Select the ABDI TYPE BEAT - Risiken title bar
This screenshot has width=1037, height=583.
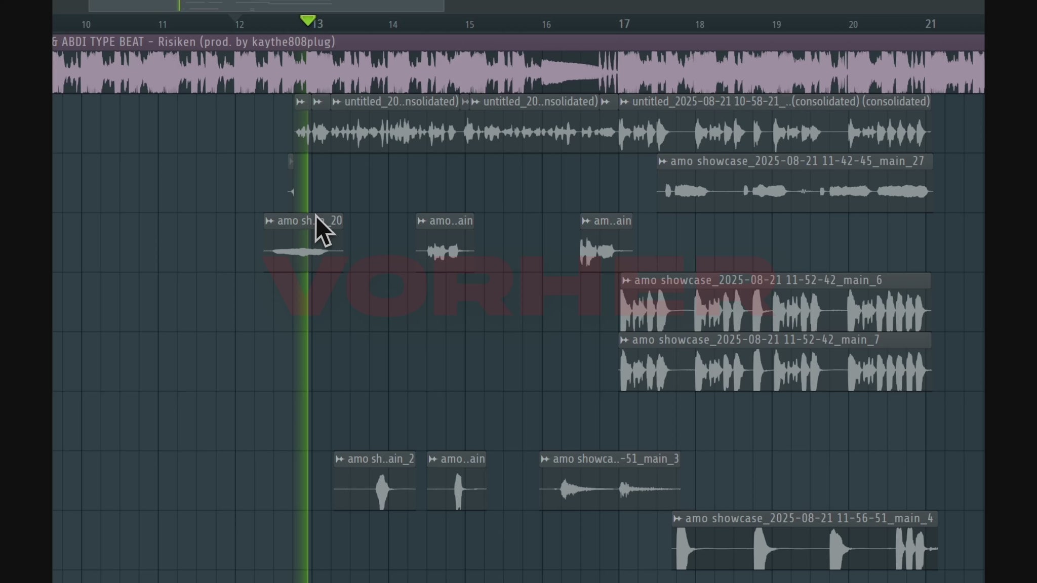tap(518, 42)
